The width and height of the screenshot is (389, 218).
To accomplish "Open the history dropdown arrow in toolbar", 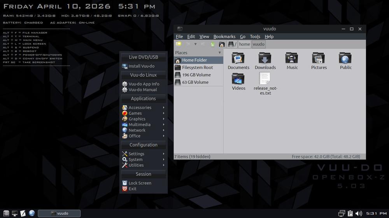I will [x=195, y=44].
